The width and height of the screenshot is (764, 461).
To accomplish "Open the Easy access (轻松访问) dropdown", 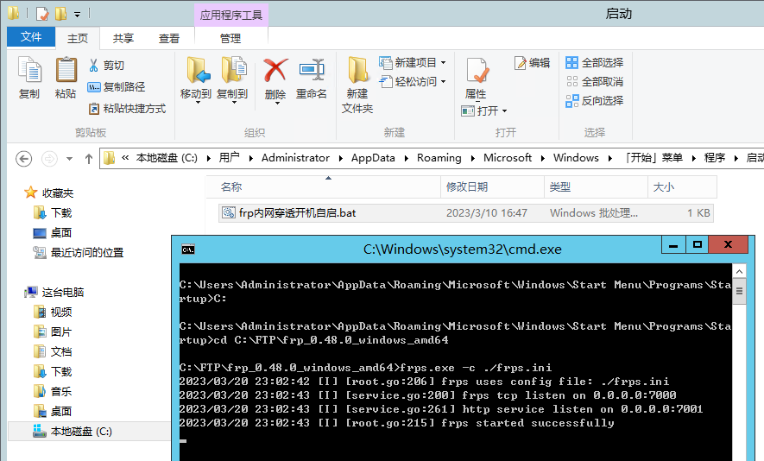I will (x=413, y=81).
